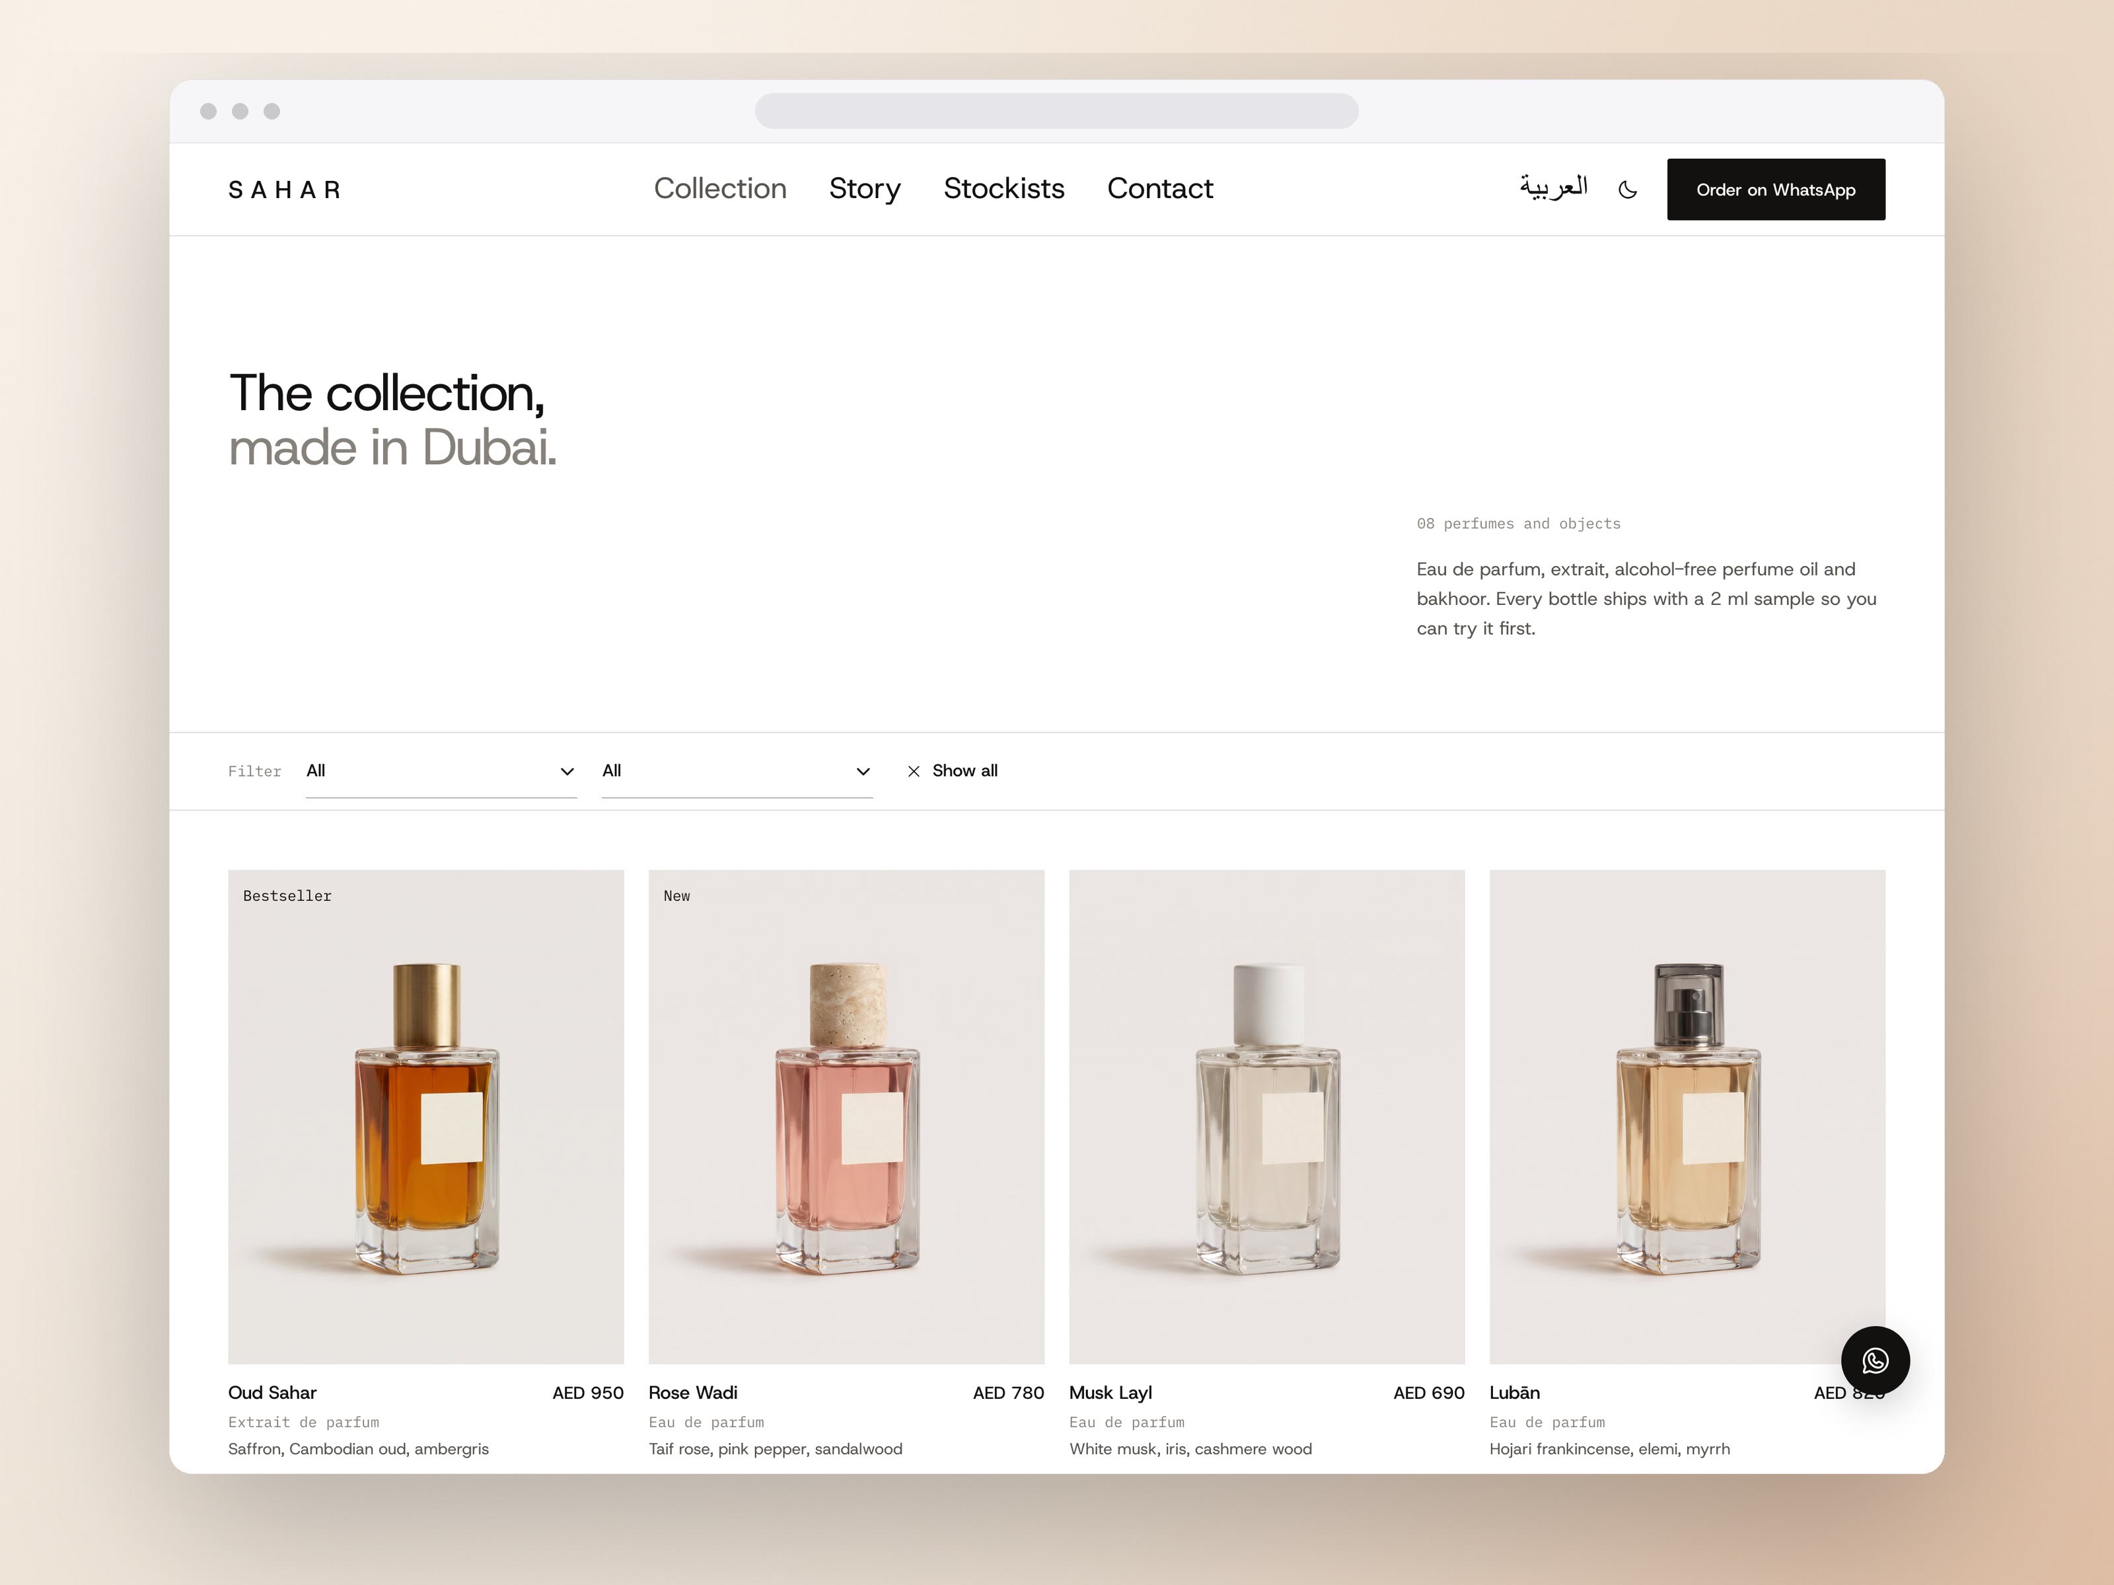Image resolution: width=2114 pixels, height=1585 pixels.
Task: Click the 'made in Dubai.' heading line
Action: click(393, 448)
